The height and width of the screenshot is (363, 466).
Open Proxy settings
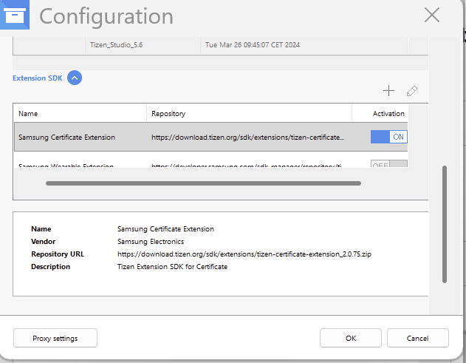[55, 338]
